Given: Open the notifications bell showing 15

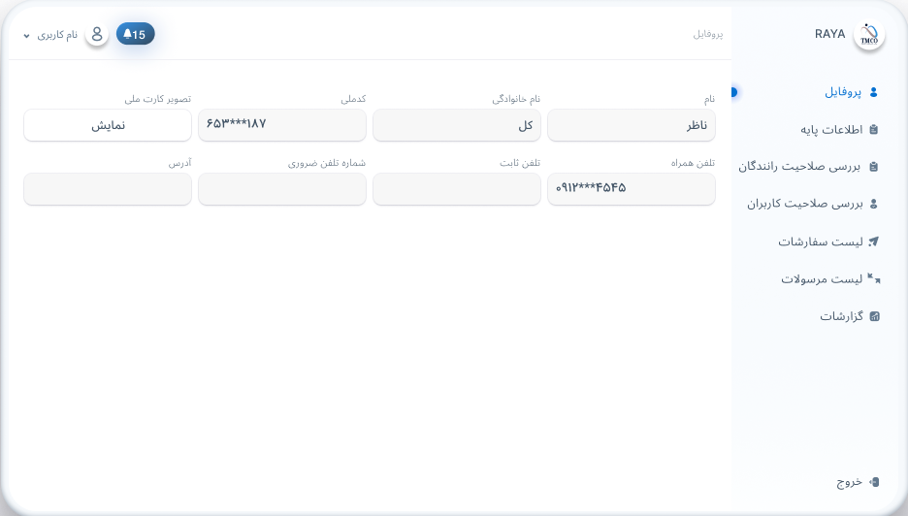Looking at the screenshot, I should click(x=135, y=35).
